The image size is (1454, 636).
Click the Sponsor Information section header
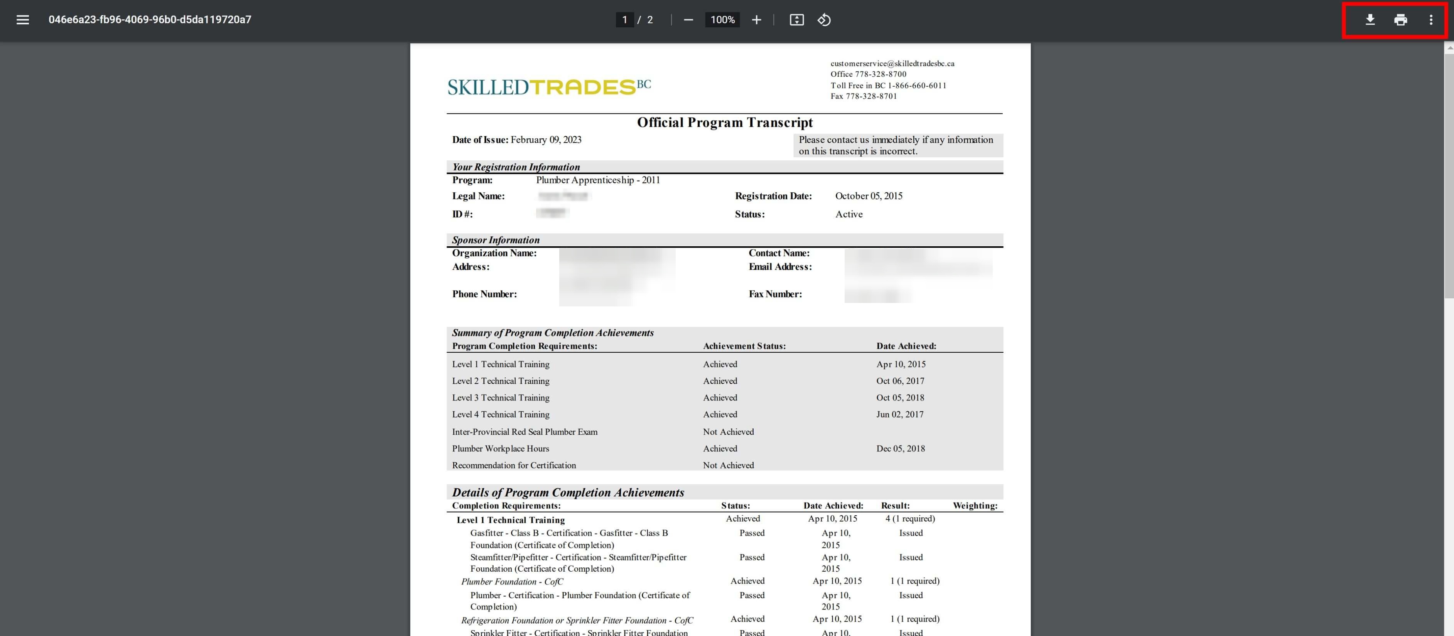pyautogui.click(x=496, y=240)
